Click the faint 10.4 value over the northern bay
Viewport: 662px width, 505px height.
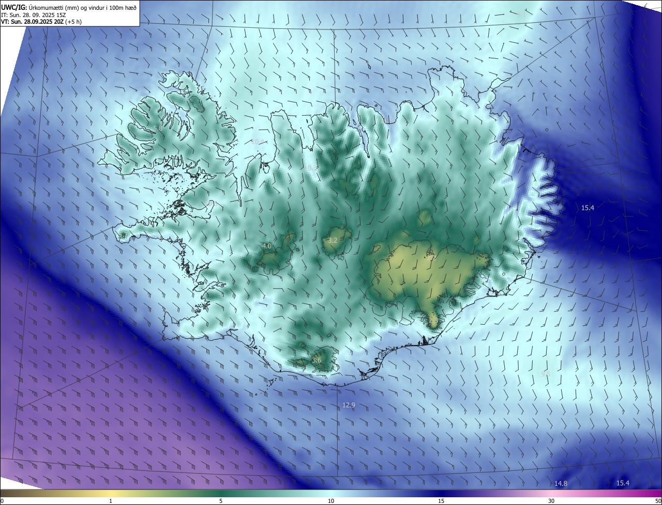[257, 141]
